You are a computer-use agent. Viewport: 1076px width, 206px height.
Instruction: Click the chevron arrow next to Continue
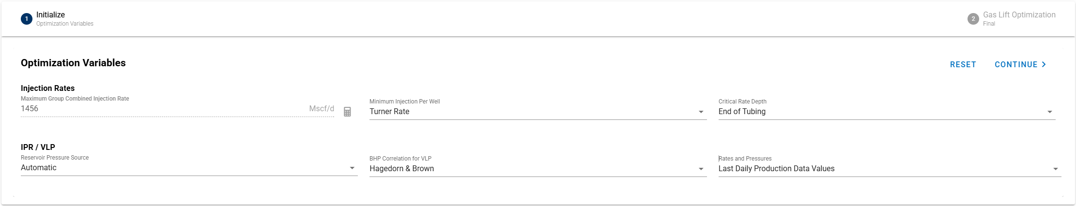[1044, 64]
